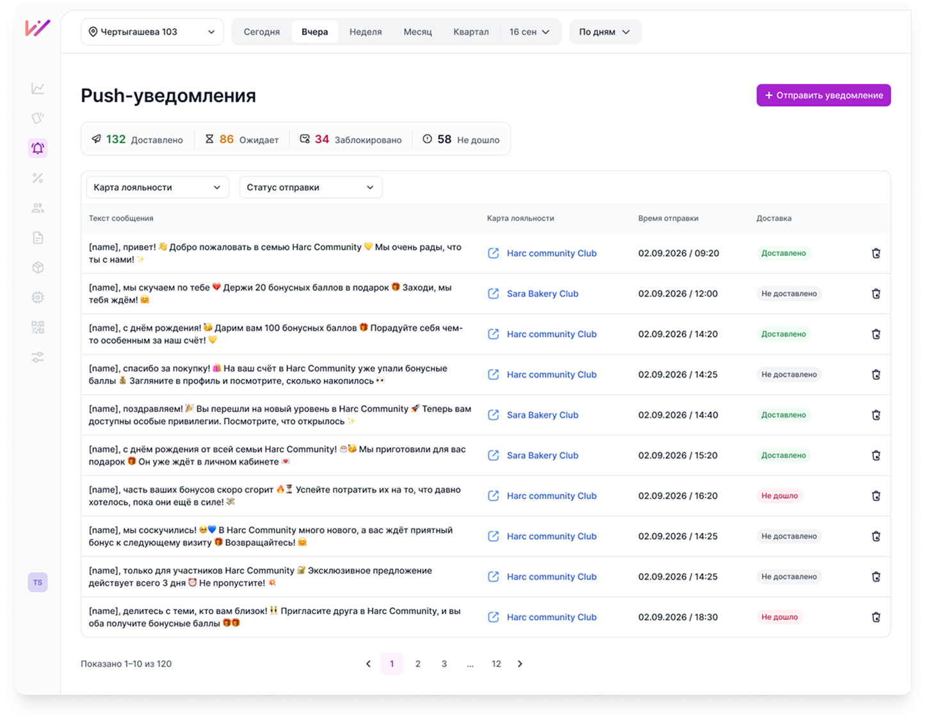Switch to the Квартал period tab
The width and height of the screenshot is (927, 723).
tap(471, 32)
